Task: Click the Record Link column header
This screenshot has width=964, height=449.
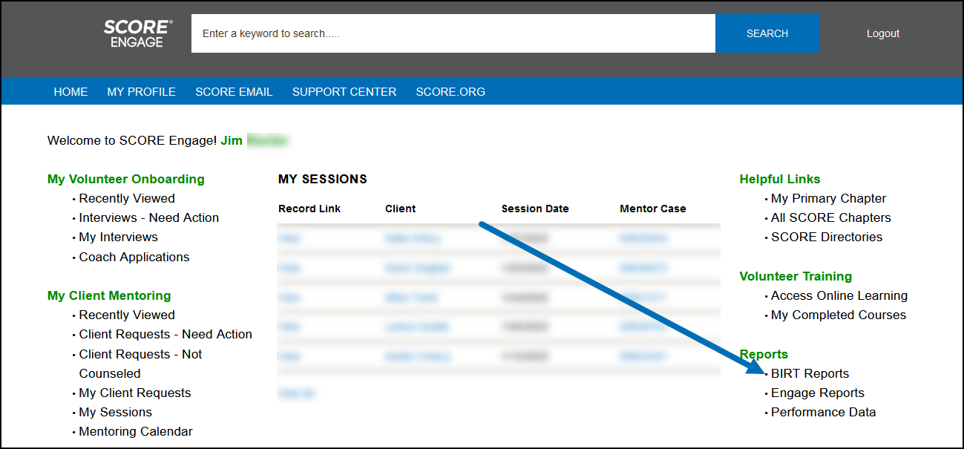Action: 309,209
